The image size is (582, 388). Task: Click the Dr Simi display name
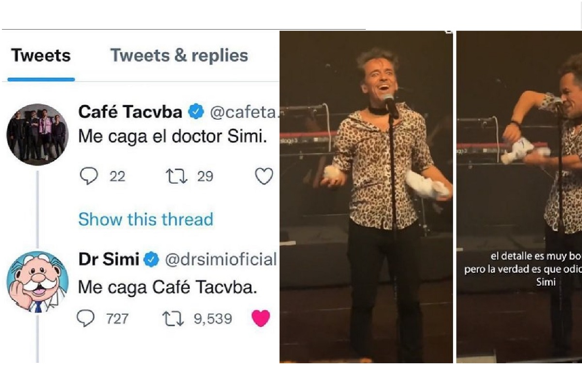(x=109, y=260)
